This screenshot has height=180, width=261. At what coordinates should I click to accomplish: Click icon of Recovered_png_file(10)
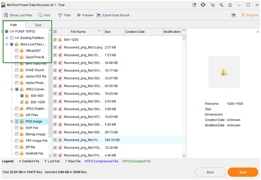[60, 55]
